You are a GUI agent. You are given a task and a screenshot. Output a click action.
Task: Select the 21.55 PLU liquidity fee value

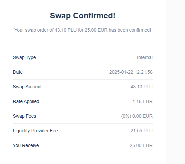(x=141, y=131)
